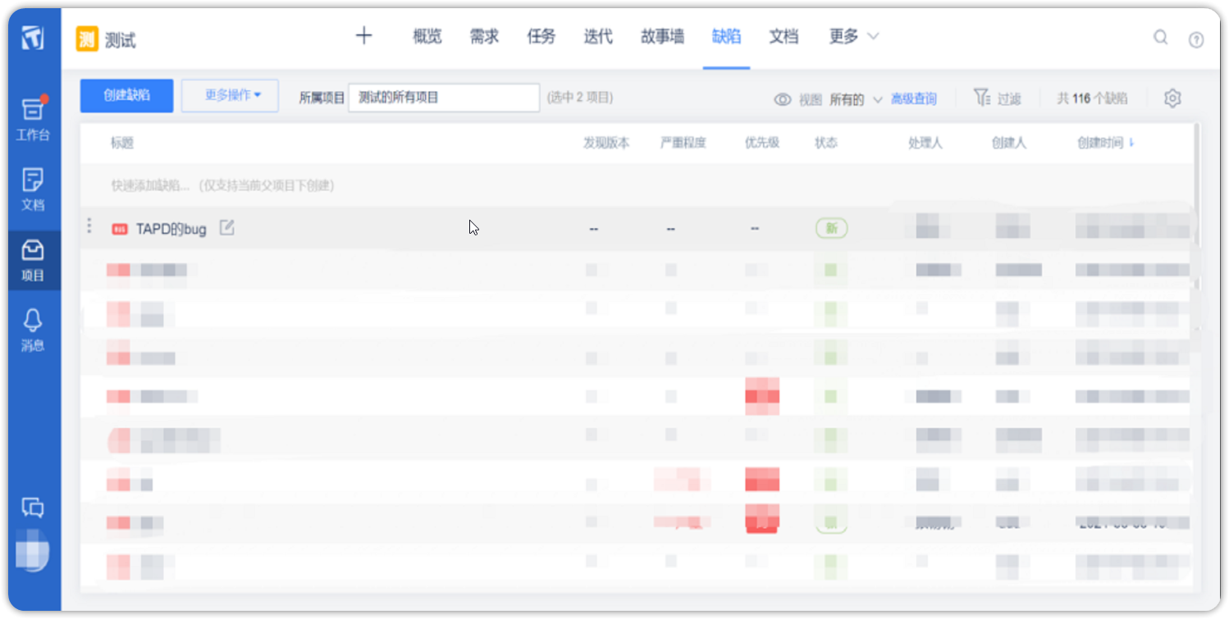The width and height of the screenshot is (1229, 619).
Task: Expand the 更多操作 dropdown
Action: (230, 96)
